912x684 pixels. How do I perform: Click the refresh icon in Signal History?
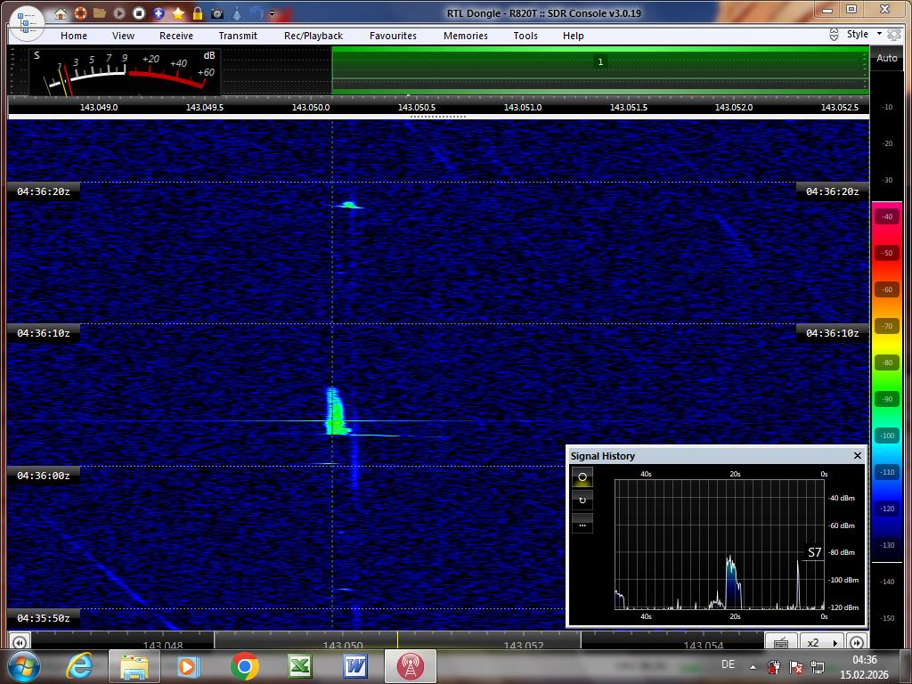point(582,501)
